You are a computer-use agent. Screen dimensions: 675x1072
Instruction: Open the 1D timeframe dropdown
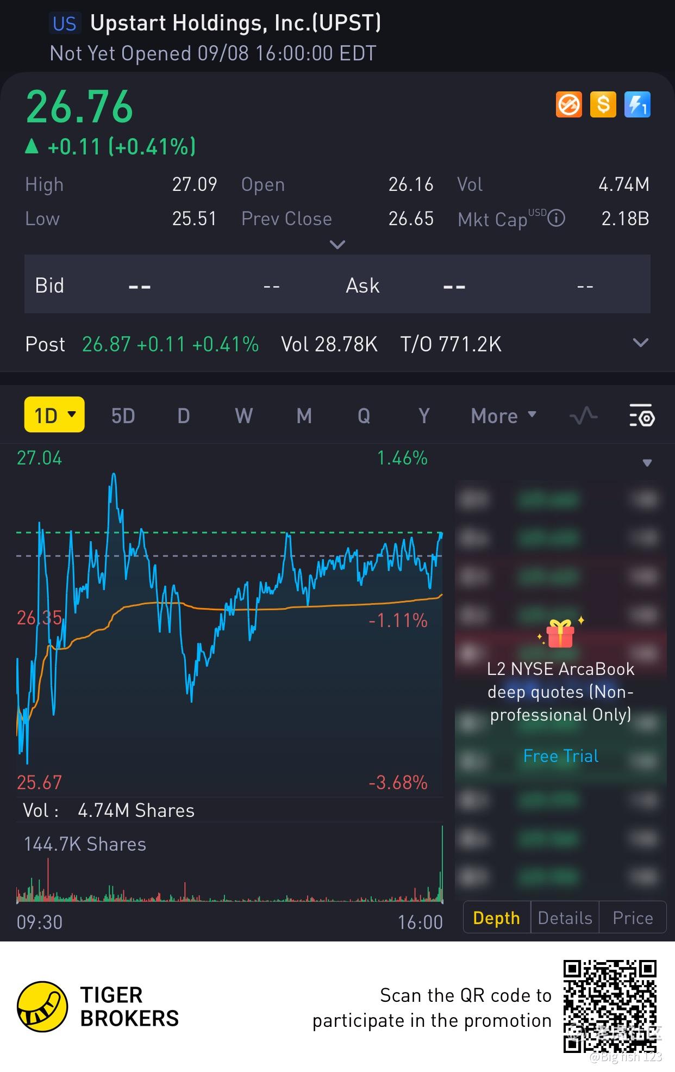click(x=54, y=415)
